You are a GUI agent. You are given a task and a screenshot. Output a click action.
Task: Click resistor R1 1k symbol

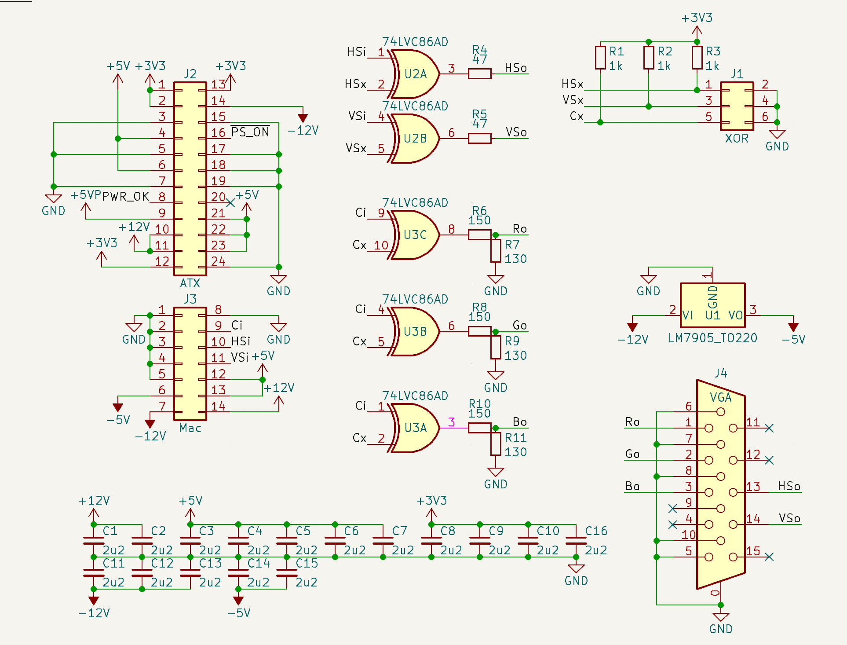[600, 58]
